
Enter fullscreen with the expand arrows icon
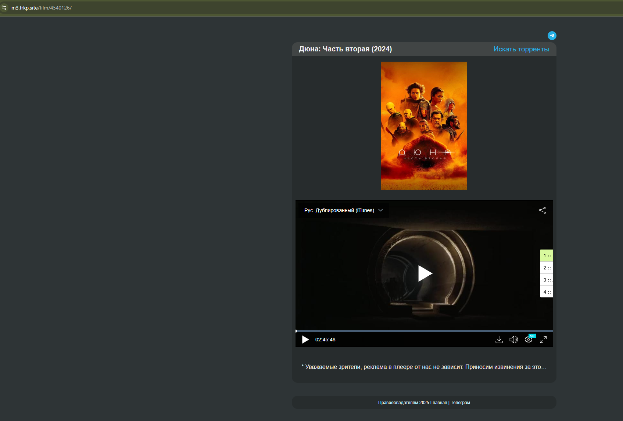click(543, 340)
